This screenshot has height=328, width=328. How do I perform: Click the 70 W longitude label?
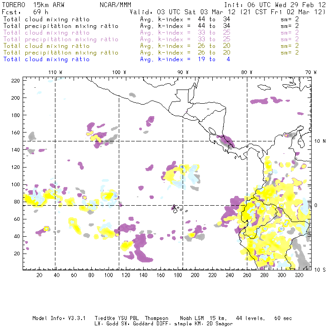tap(311, 72)
